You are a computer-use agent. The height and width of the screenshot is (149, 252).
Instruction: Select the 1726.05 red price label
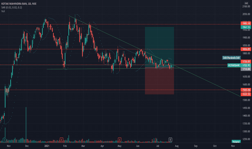[x=246, y=61]
